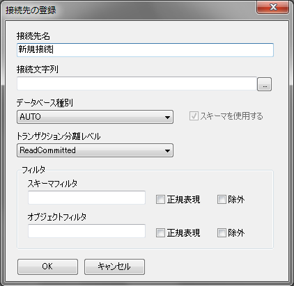Toggle the スキーマを使用する checkbox

[194, 116]
